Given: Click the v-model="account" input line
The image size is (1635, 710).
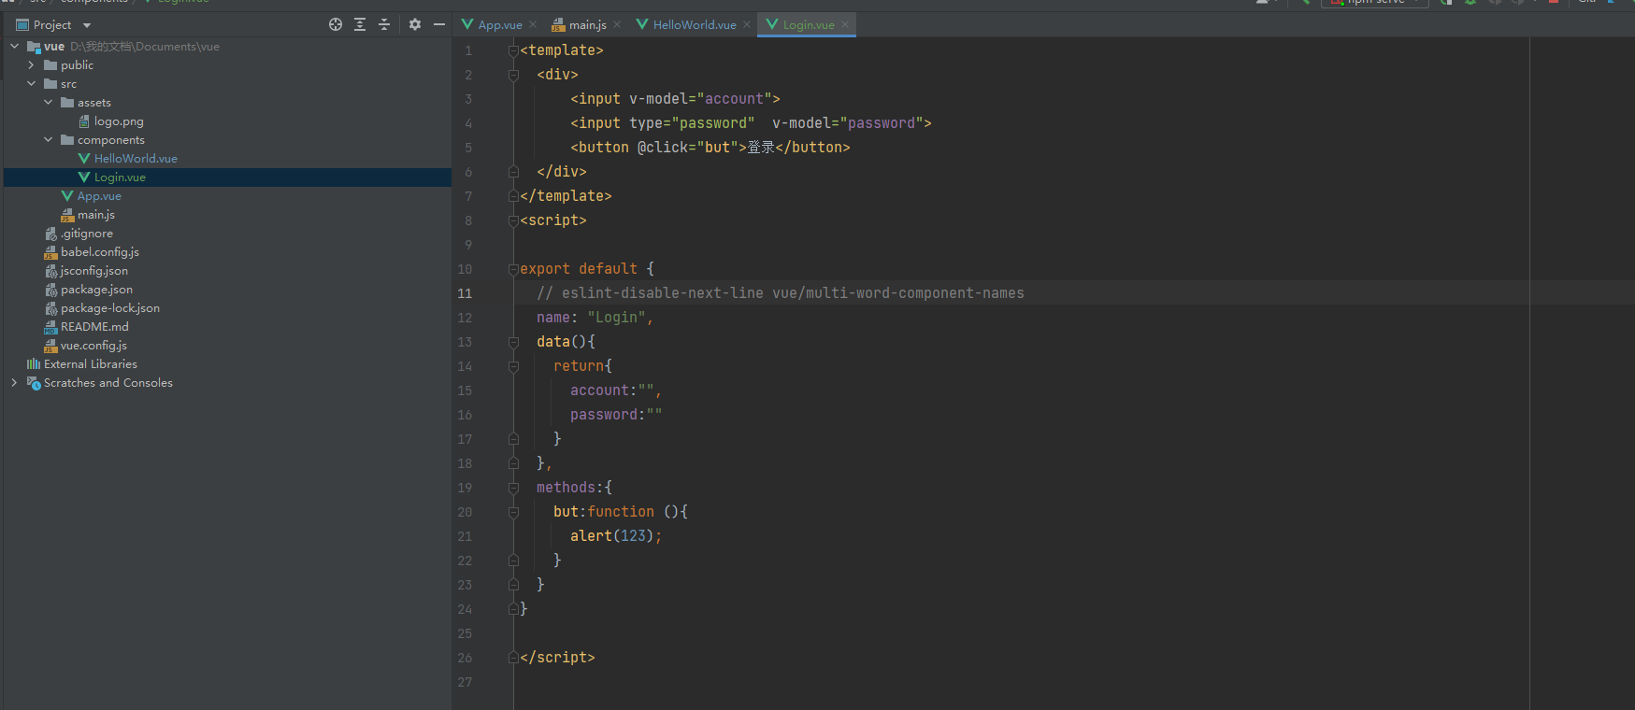Looking at the screenshot, I should [x=675, y=99].
